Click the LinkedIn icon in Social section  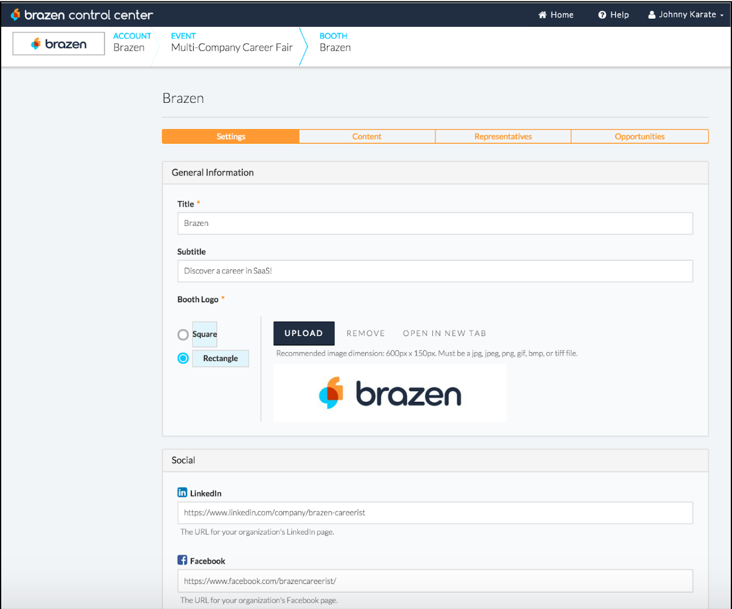coord(182,492)
